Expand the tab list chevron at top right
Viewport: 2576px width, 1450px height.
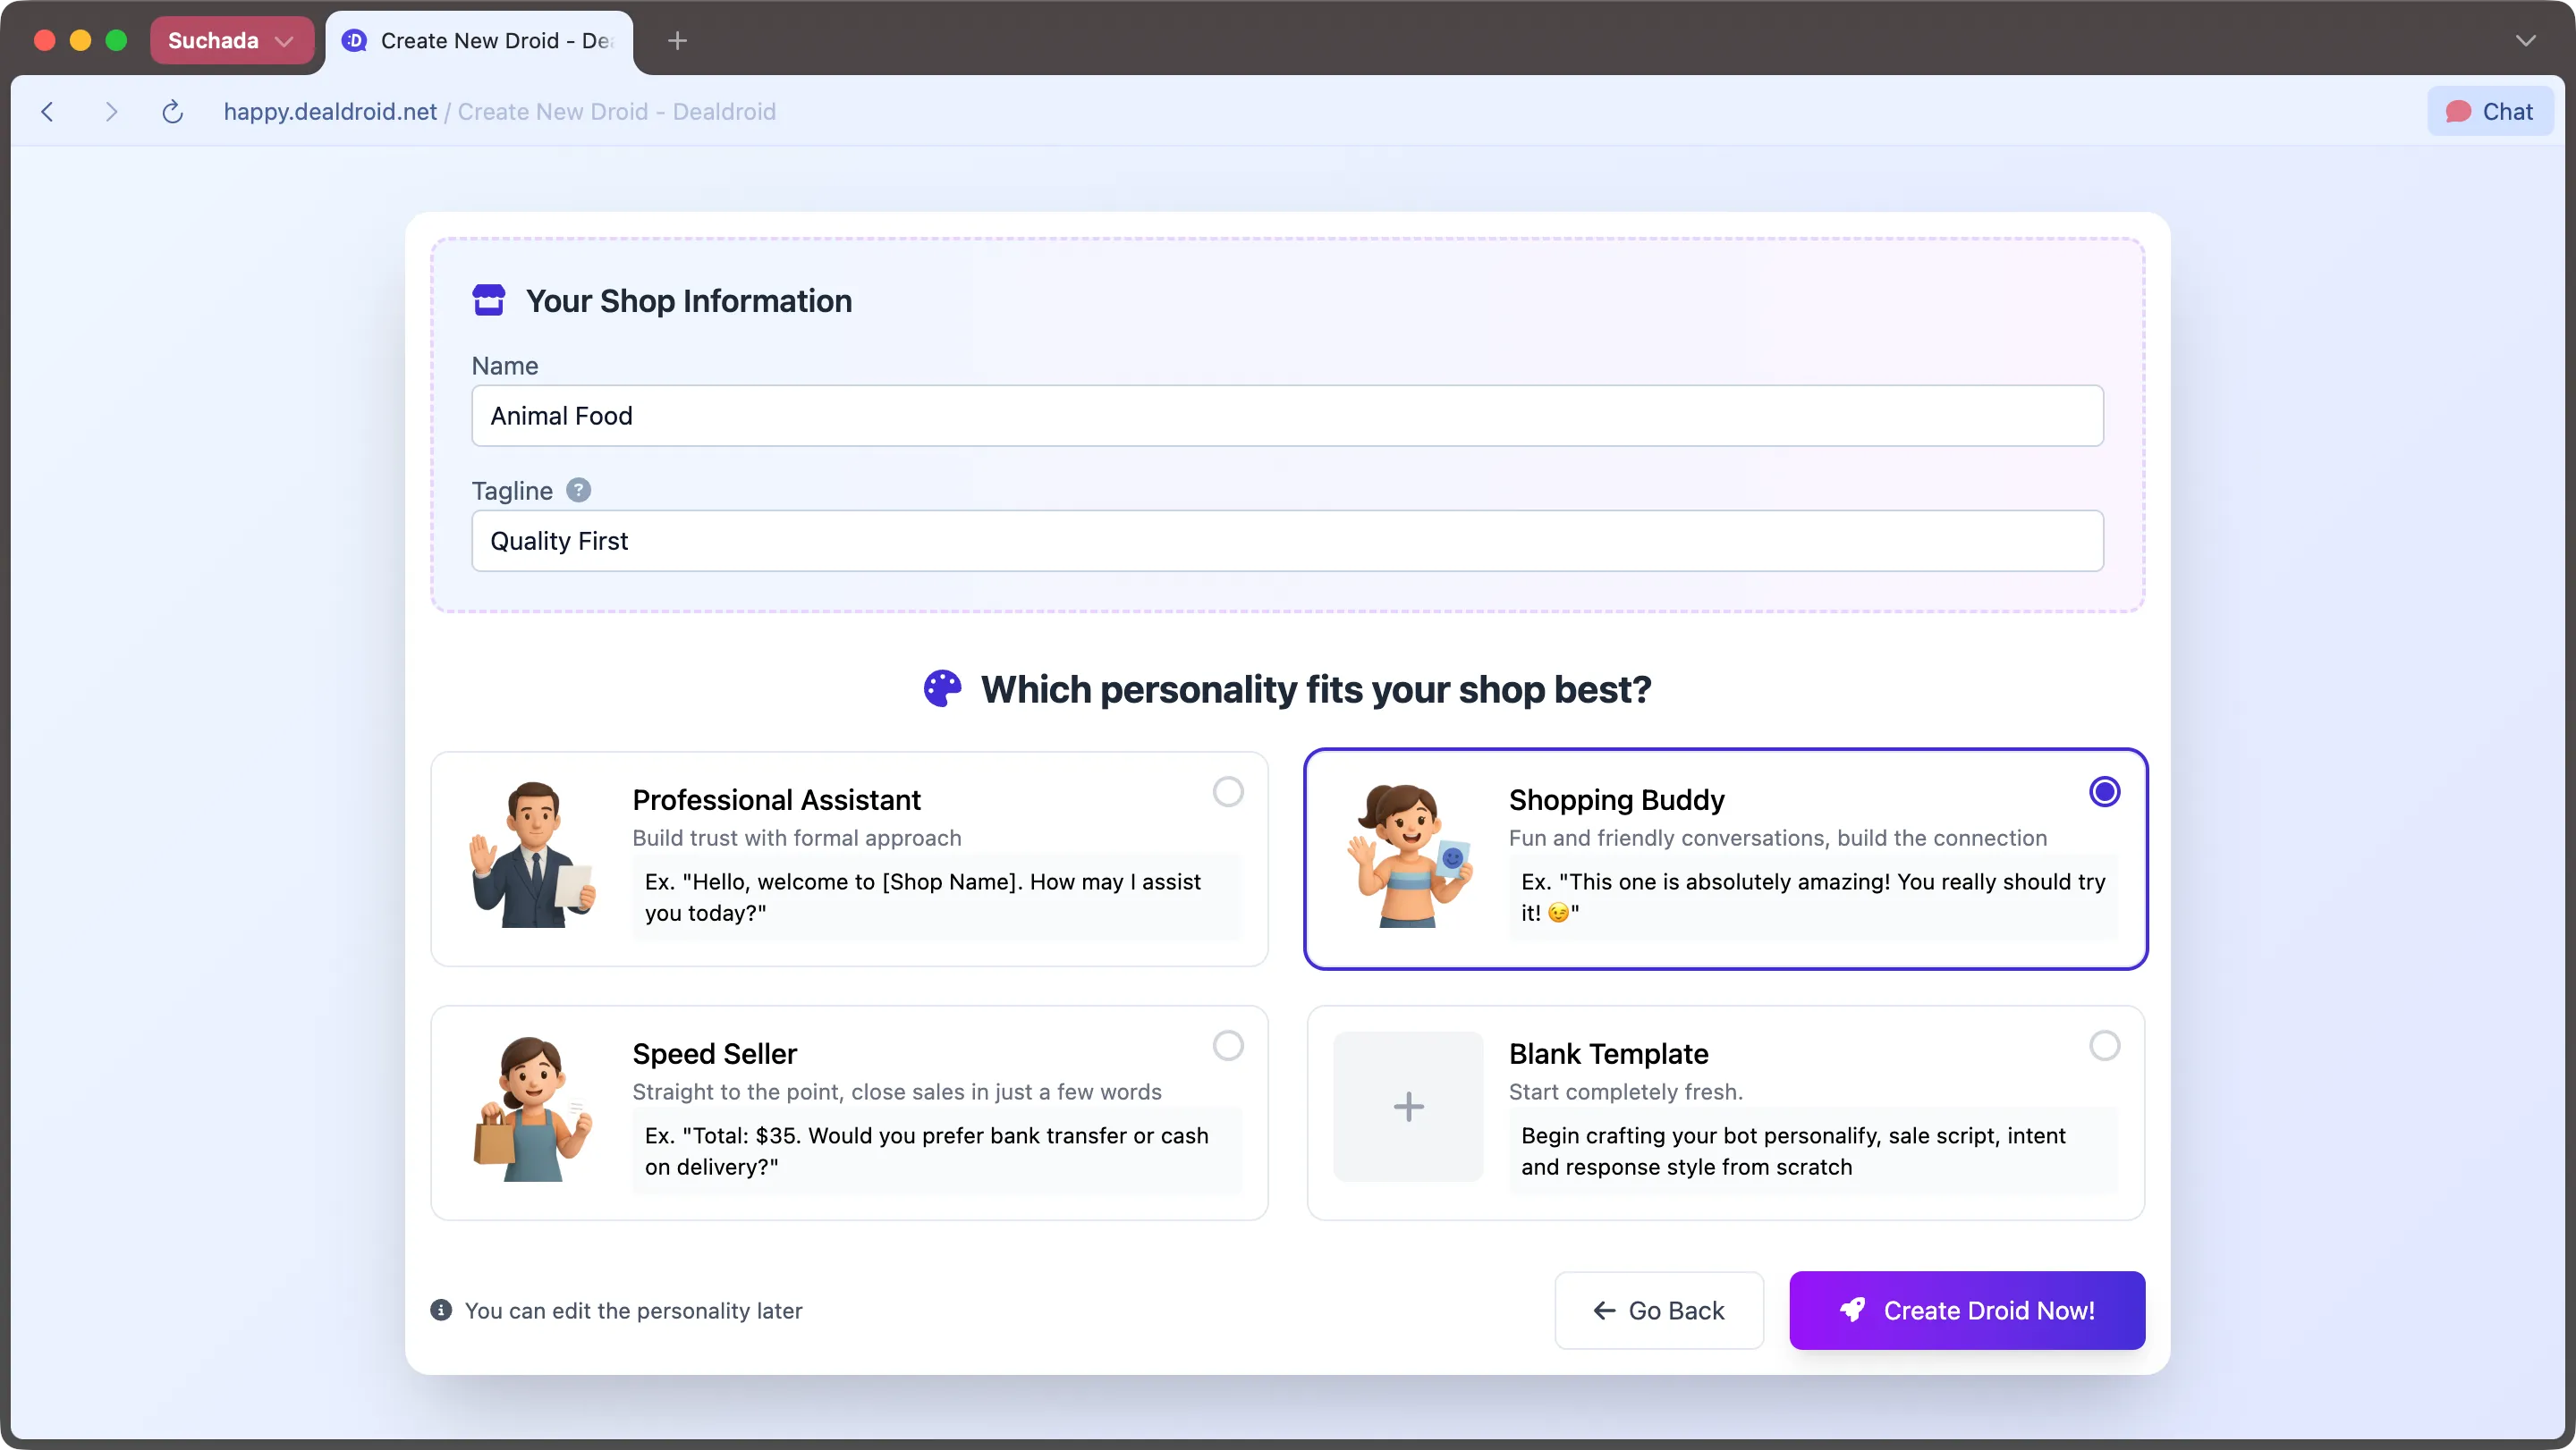(2525, 41)
